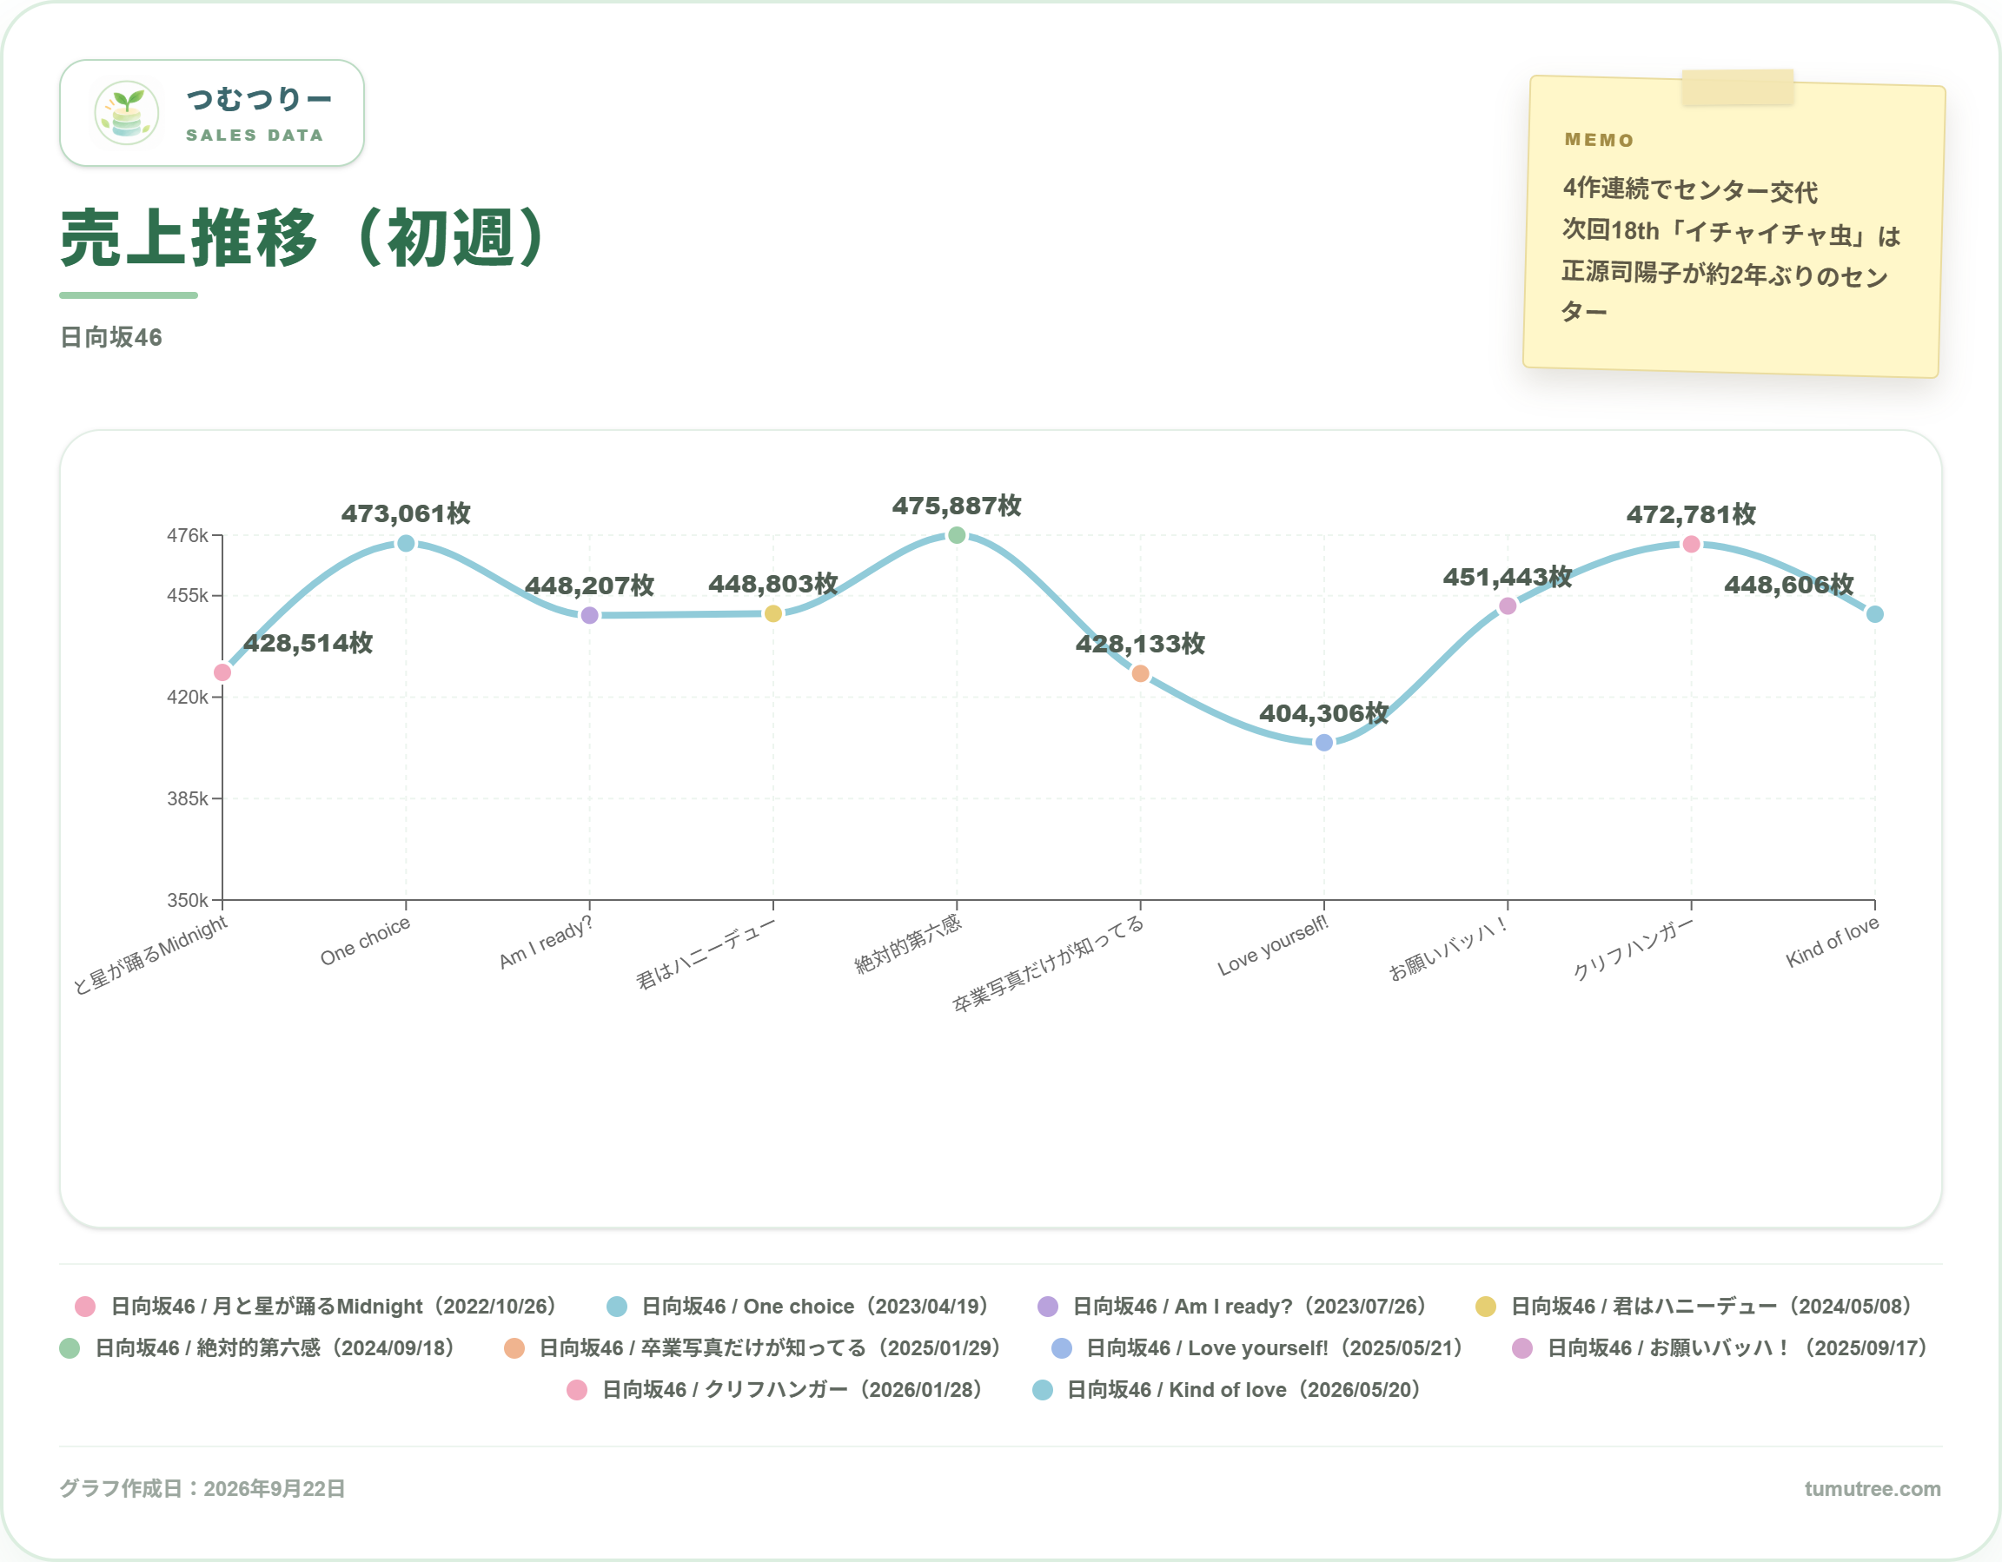Select the 428,133枚 orange data point
This screenshot has width=2002, height=1562.
click(x=1140, y=674)
